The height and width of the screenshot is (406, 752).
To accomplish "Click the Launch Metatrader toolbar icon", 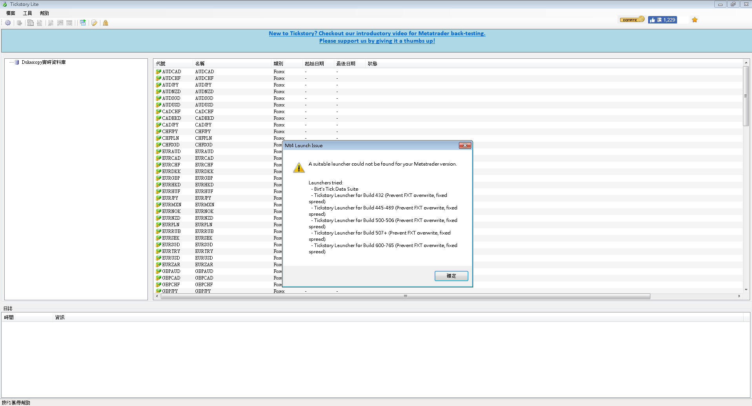I will coord(83,23).
